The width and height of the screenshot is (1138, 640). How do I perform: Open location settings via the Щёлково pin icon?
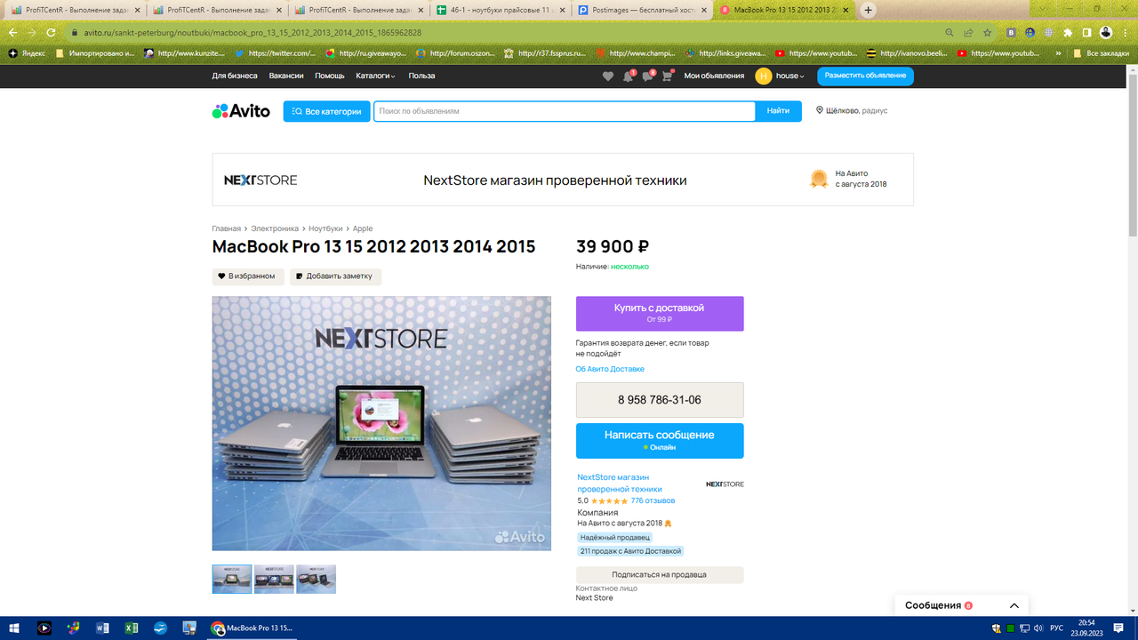point(819,110)
